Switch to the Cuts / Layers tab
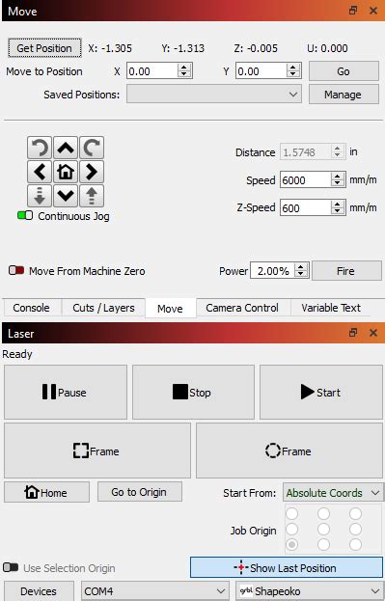385x601 pixels. point(103,308)
